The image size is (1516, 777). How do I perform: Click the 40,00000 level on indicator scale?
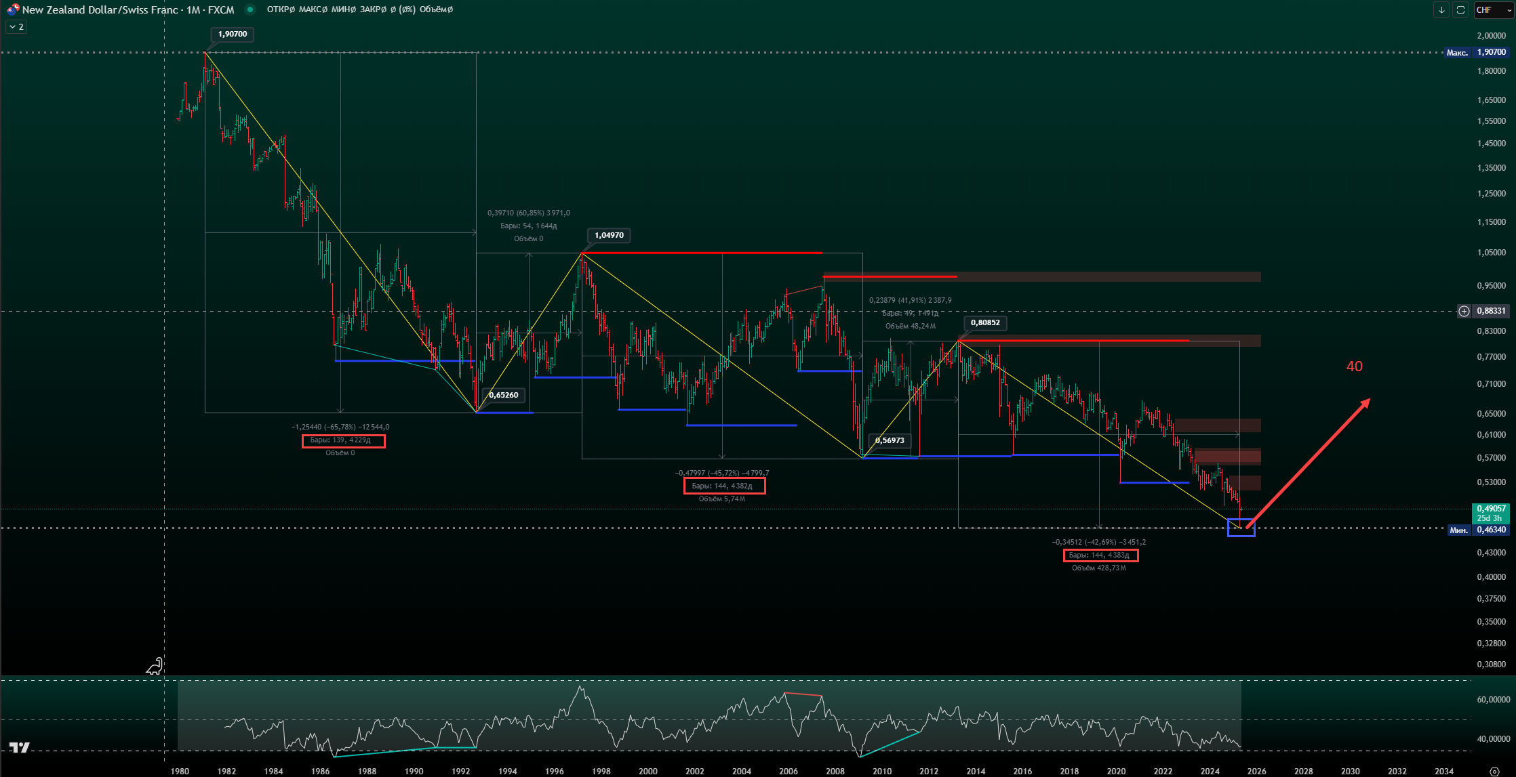point(1492,738)
